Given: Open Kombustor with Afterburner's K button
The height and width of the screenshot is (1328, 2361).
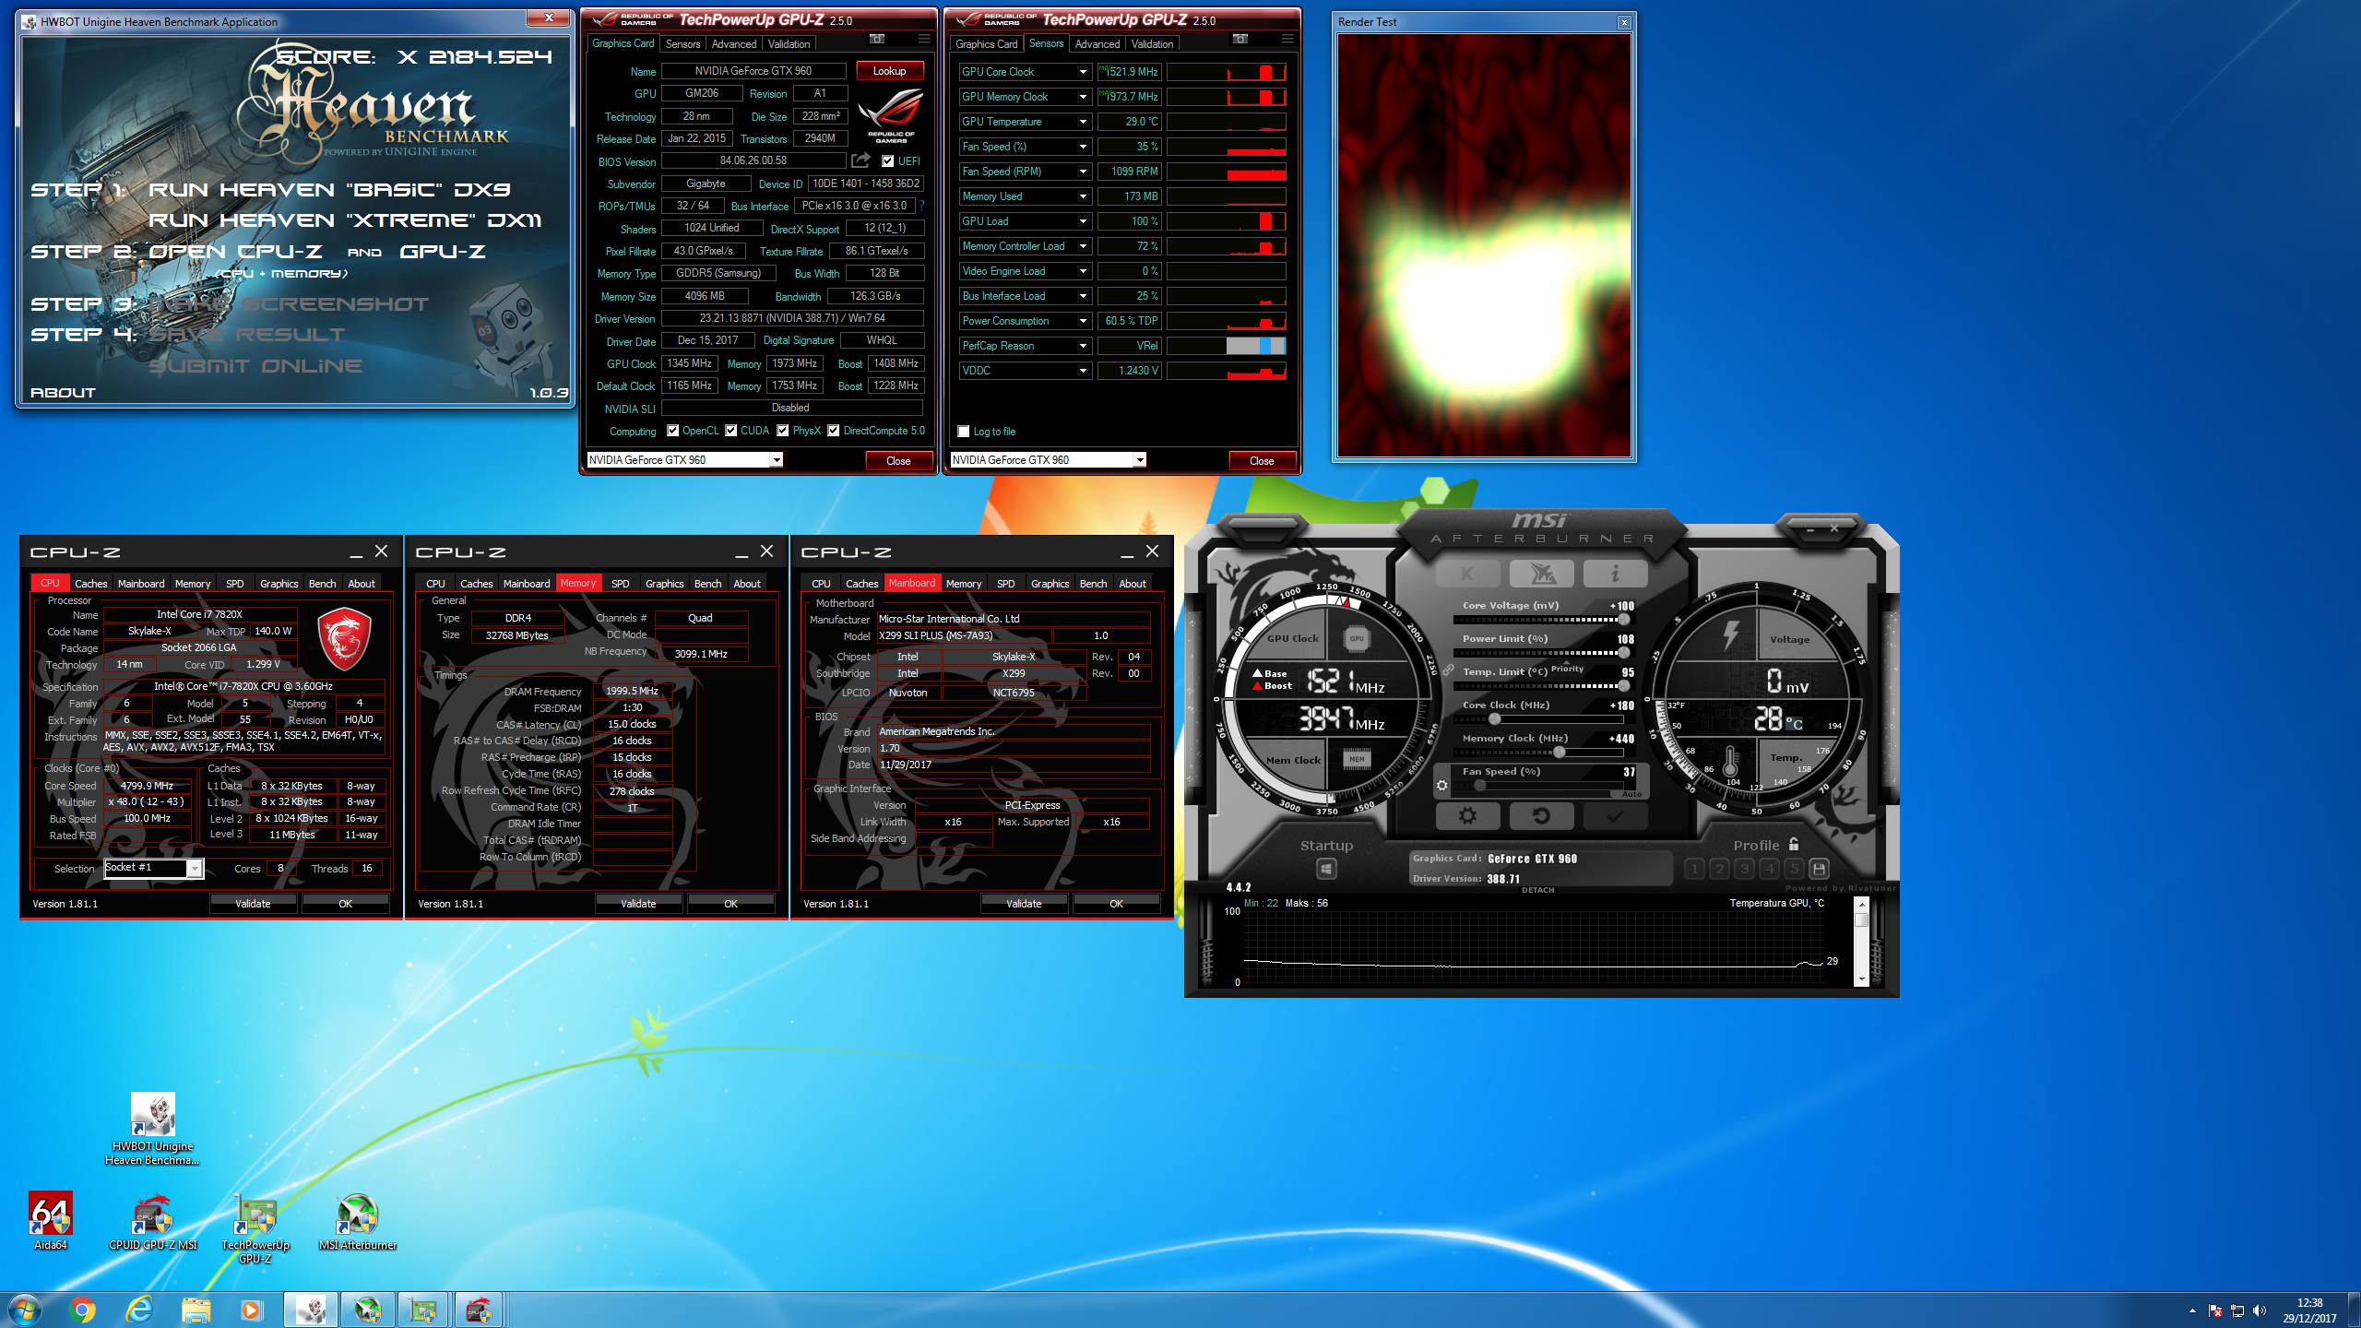Looking at the screenshot, I should [x=1468, y=574].
